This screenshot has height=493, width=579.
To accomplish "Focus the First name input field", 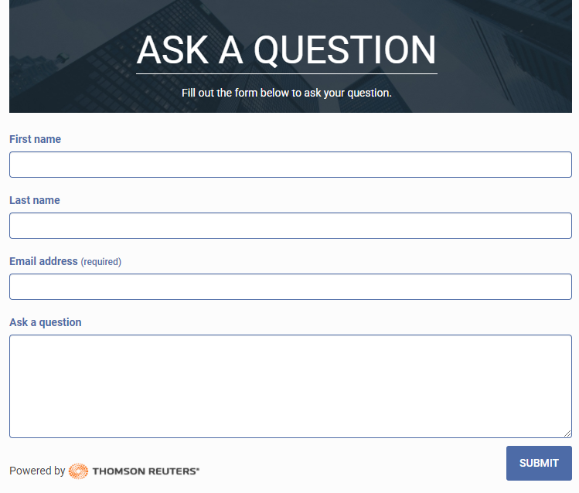I will [x=290, y=165].
